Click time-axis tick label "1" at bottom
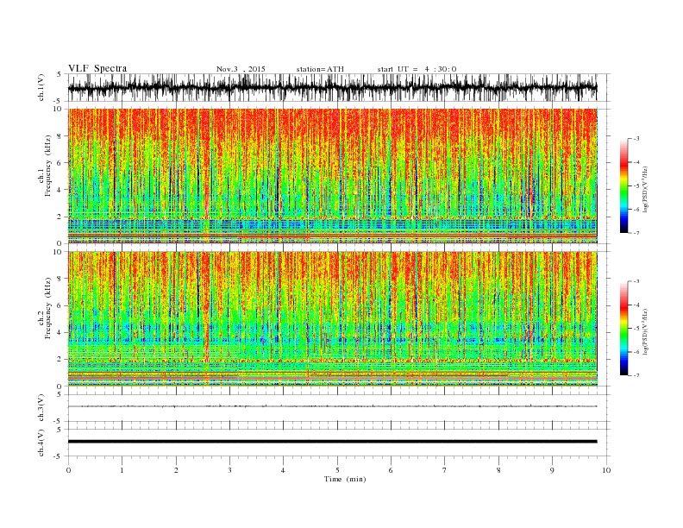Screen dimensions: 683x528 click(x=122, y=470)
